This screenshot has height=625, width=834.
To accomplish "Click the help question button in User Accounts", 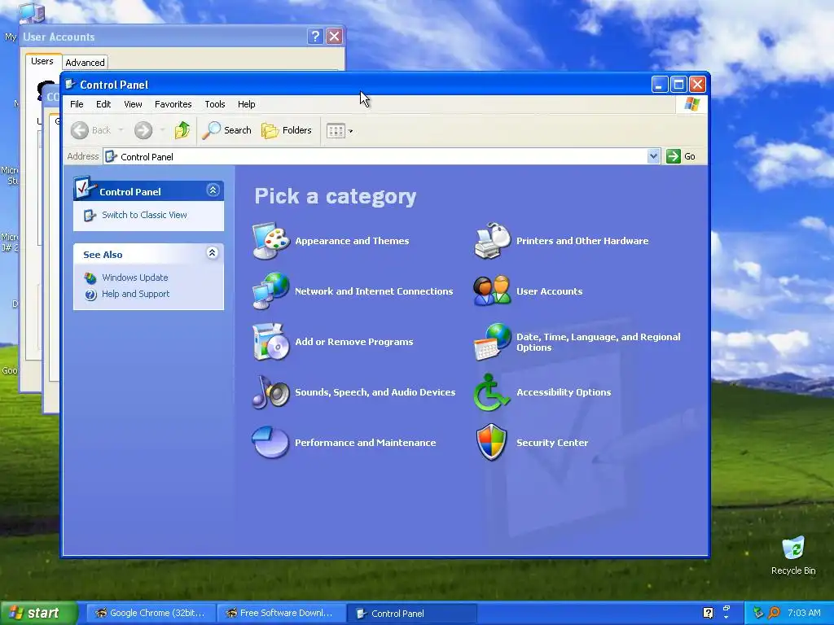I will point(315,36).
